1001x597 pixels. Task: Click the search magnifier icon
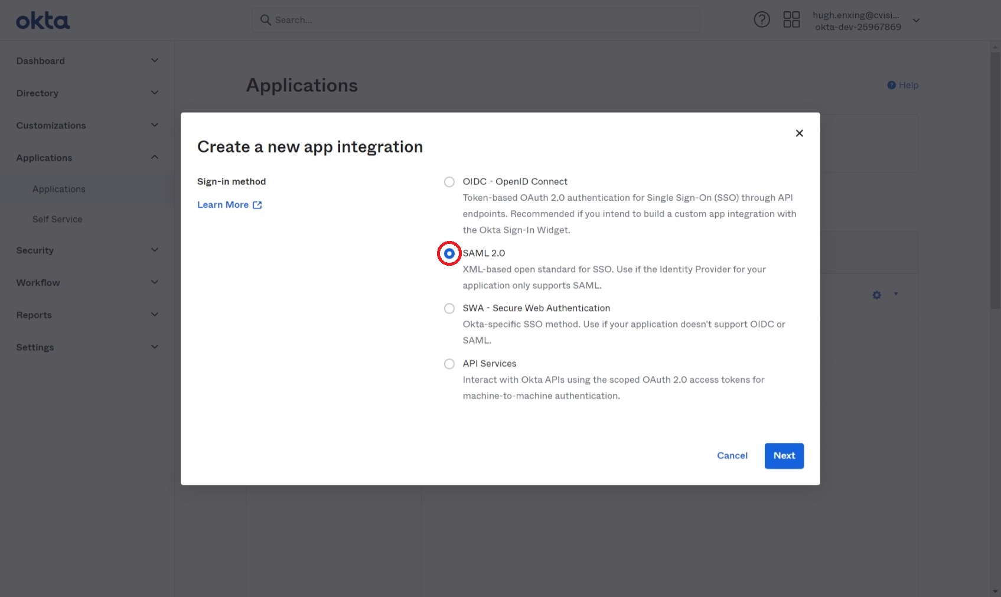pos(266,20)
